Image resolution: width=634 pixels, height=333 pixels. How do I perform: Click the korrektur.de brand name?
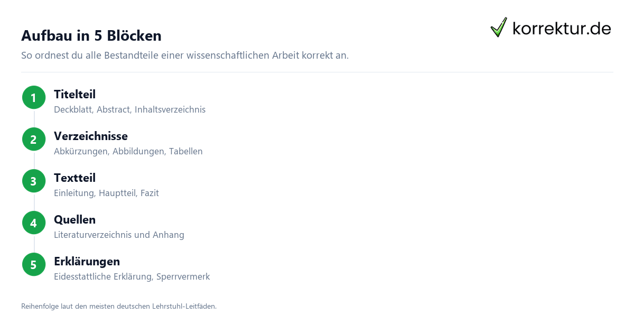(562, 29)
